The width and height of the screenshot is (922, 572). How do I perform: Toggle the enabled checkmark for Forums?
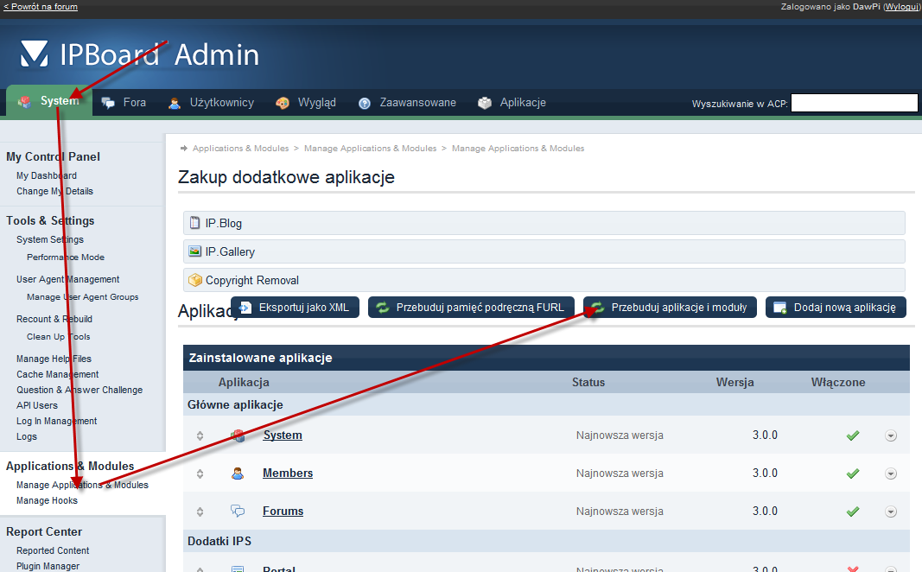point(853,512)
